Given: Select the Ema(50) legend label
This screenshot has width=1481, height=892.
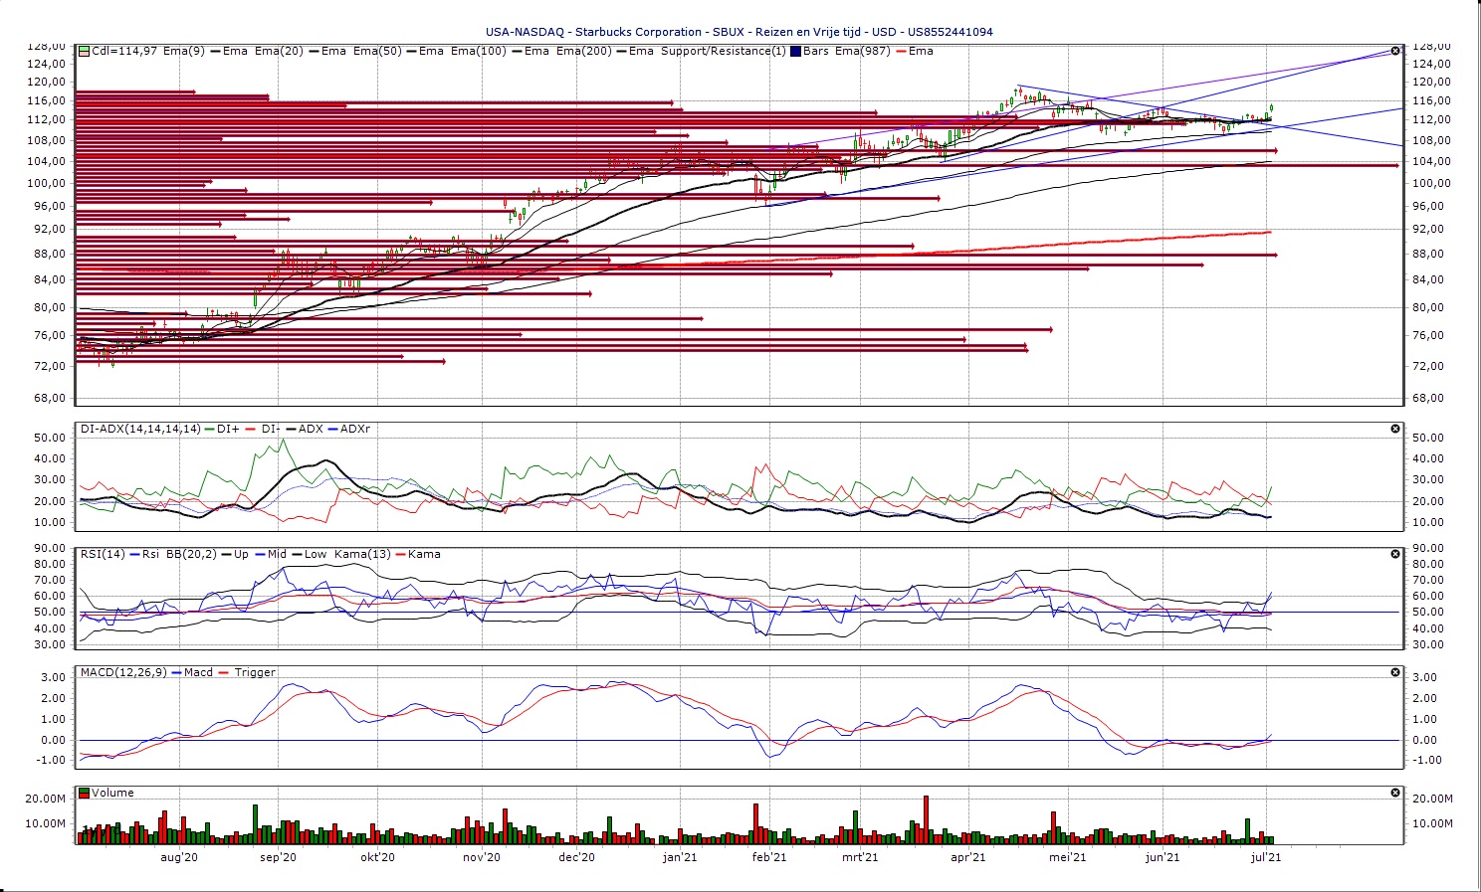Looking at the screenshot, I should click(x=377, y=51).
